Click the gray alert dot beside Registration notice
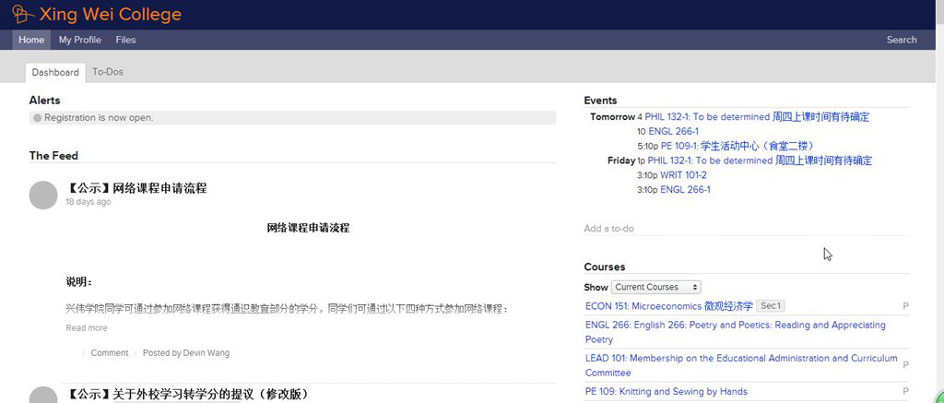This screenshot has height=403, width=944. tap(37, 118)
